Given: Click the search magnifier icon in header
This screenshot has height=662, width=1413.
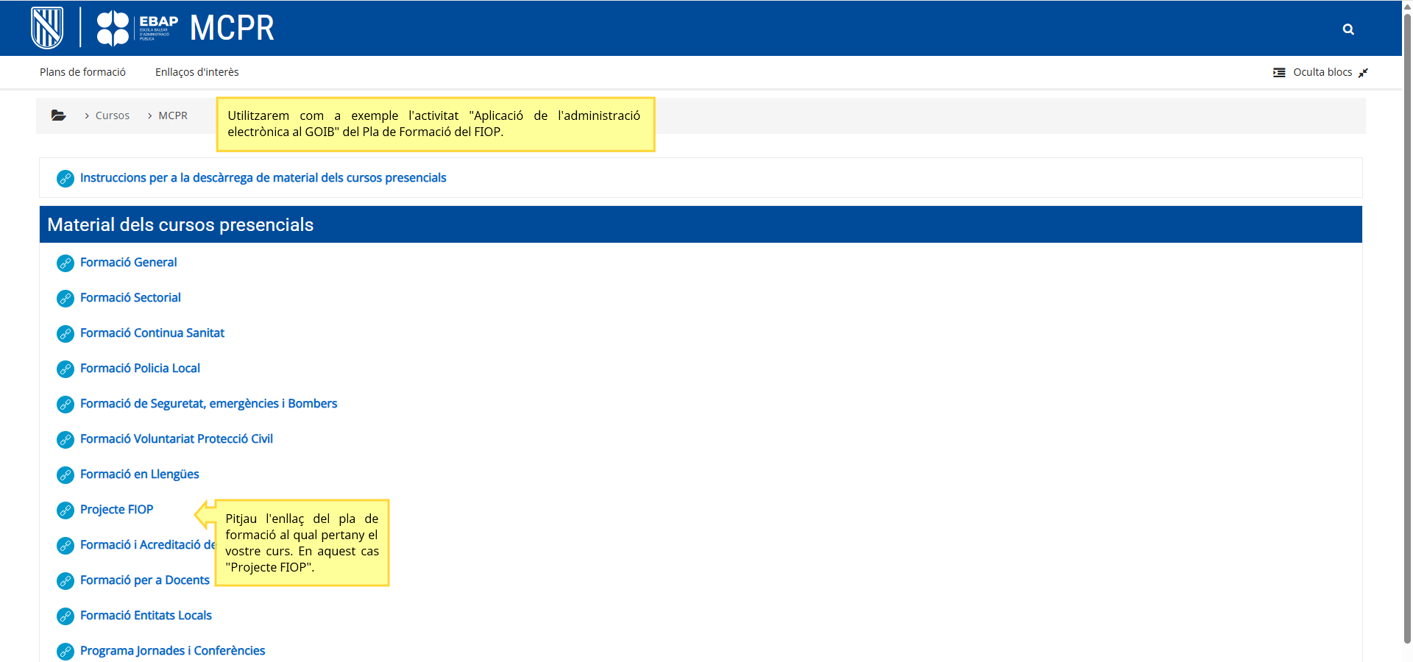Looking at the screenshot, I should (x=1348, y=29).
